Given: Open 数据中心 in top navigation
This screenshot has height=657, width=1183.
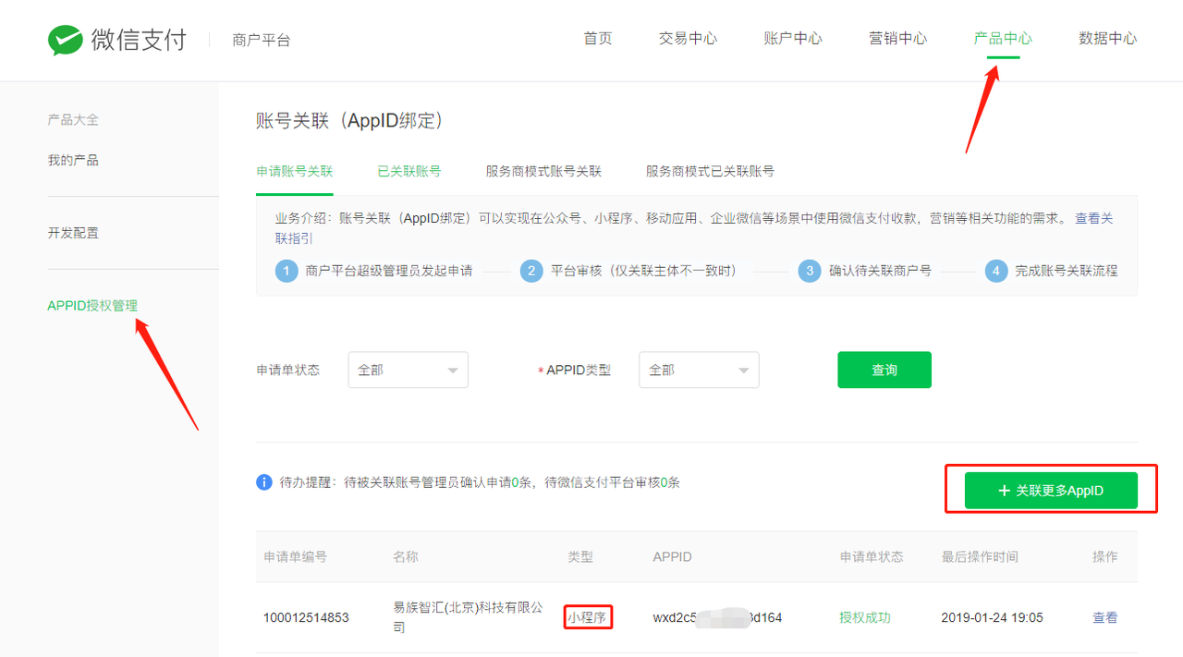Looking at the screenshot, I should coord(1108,39).
